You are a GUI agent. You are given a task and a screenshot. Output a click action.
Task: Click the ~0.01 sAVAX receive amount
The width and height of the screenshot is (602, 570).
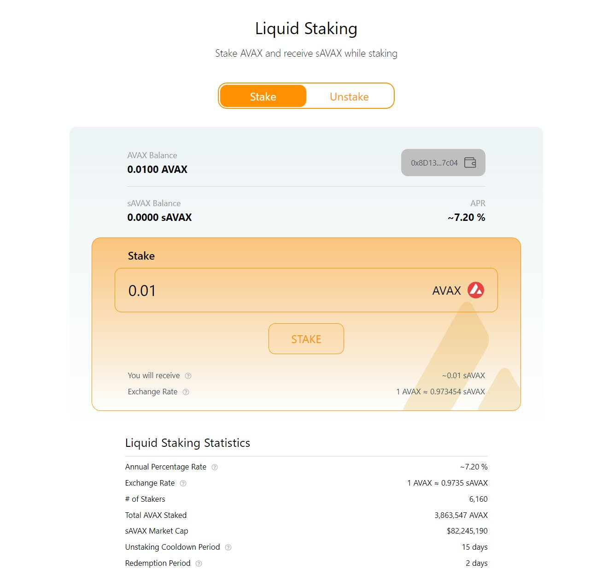[x=463, y=375]
